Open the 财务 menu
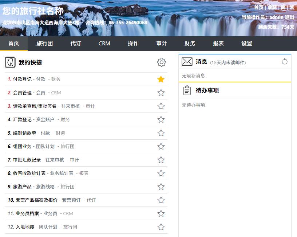The height and width of the screenshot is (237, 297). click(190, 44)
